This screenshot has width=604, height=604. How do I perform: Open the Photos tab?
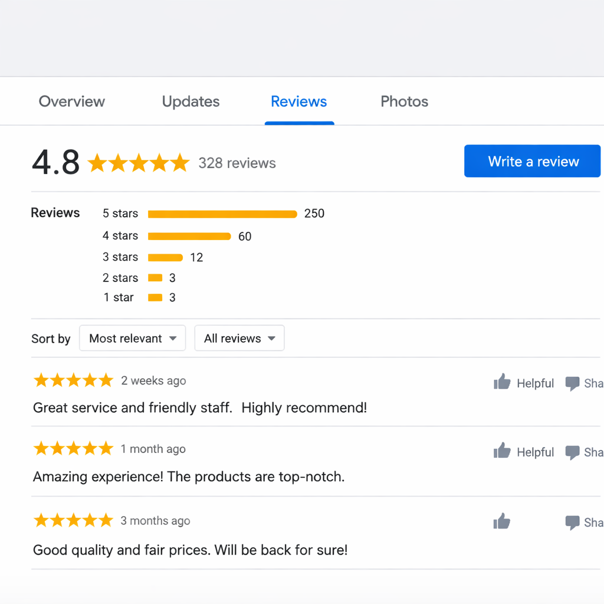pos(404,101)
